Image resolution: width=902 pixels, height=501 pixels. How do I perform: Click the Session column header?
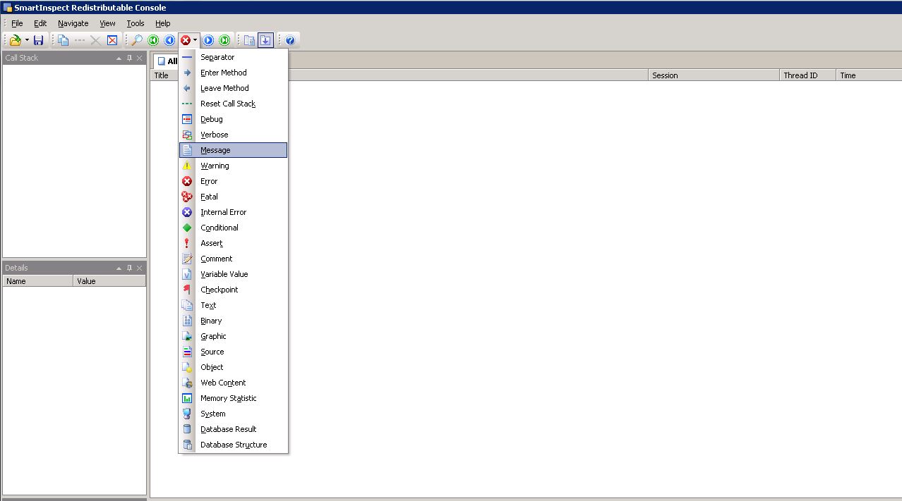pos(713,75)
